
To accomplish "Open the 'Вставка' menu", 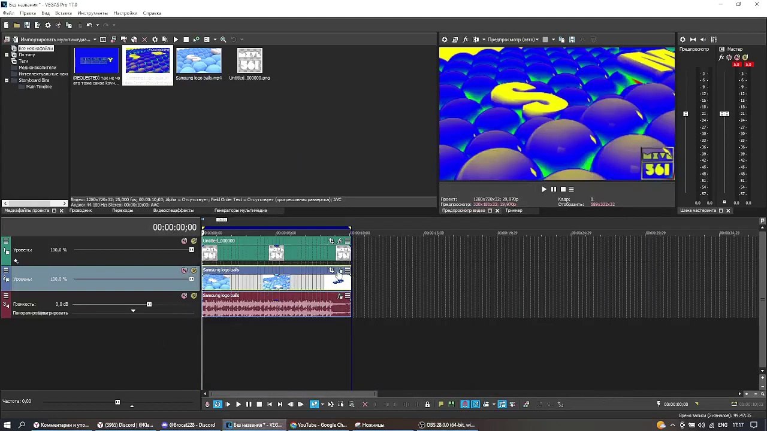I will click(x=63, y=13).
